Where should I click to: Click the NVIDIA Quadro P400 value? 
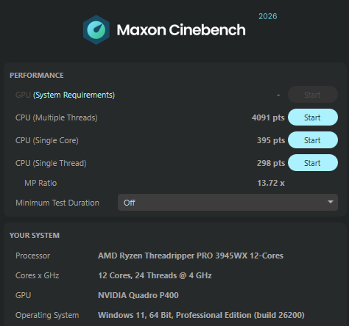pyautogui.click(x=138, y=295)
